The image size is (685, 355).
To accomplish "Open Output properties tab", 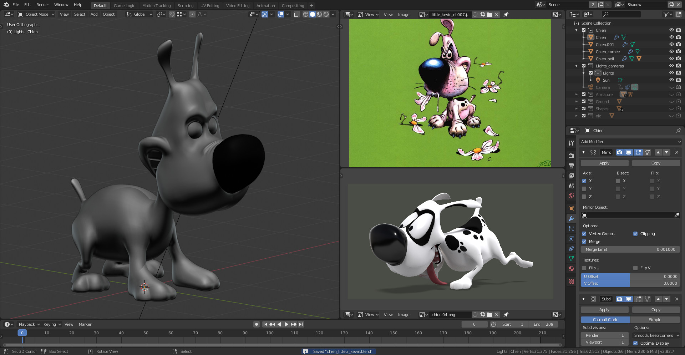I will [x=571, y=166].
